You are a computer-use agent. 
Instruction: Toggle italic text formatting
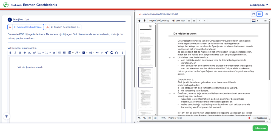(x=15, y=53)
